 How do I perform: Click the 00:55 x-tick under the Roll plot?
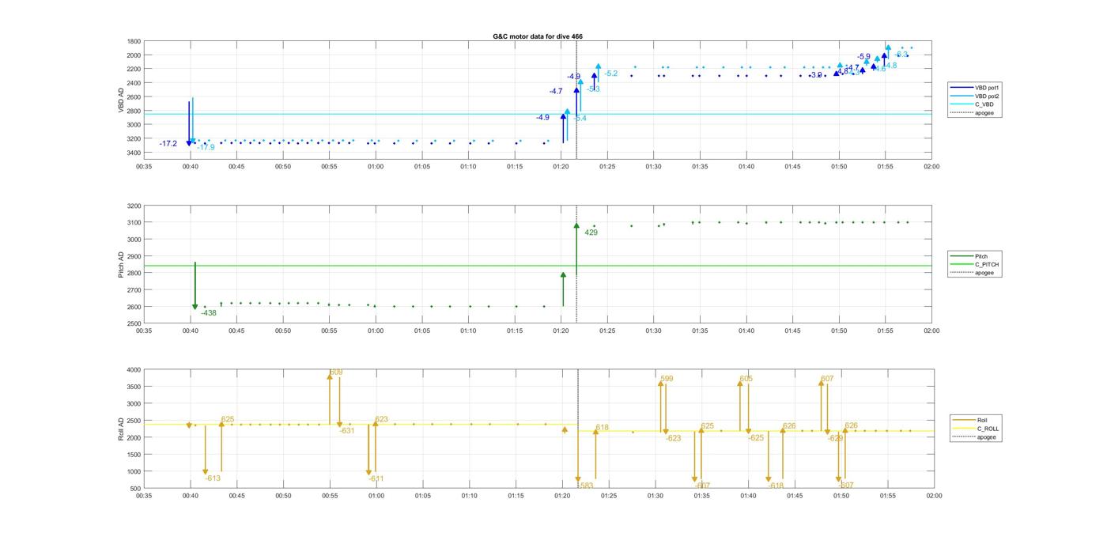click(x=330, y=496)
